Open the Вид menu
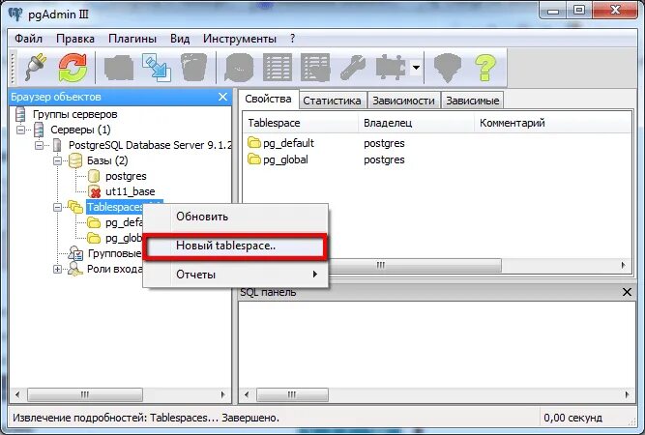The height and width of the screenshot is (435, 645). click(x=180, y=39)
